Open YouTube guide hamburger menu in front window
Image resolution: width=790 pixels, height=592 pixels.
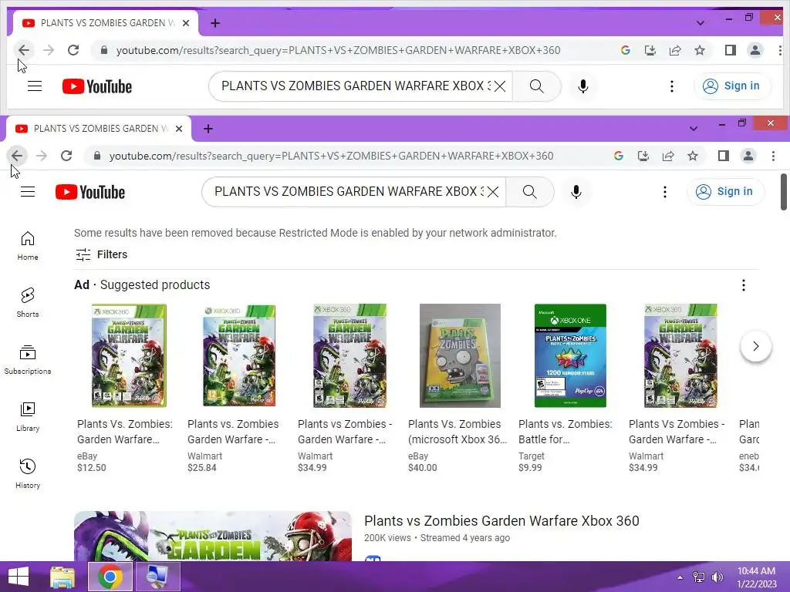[28, 192]
